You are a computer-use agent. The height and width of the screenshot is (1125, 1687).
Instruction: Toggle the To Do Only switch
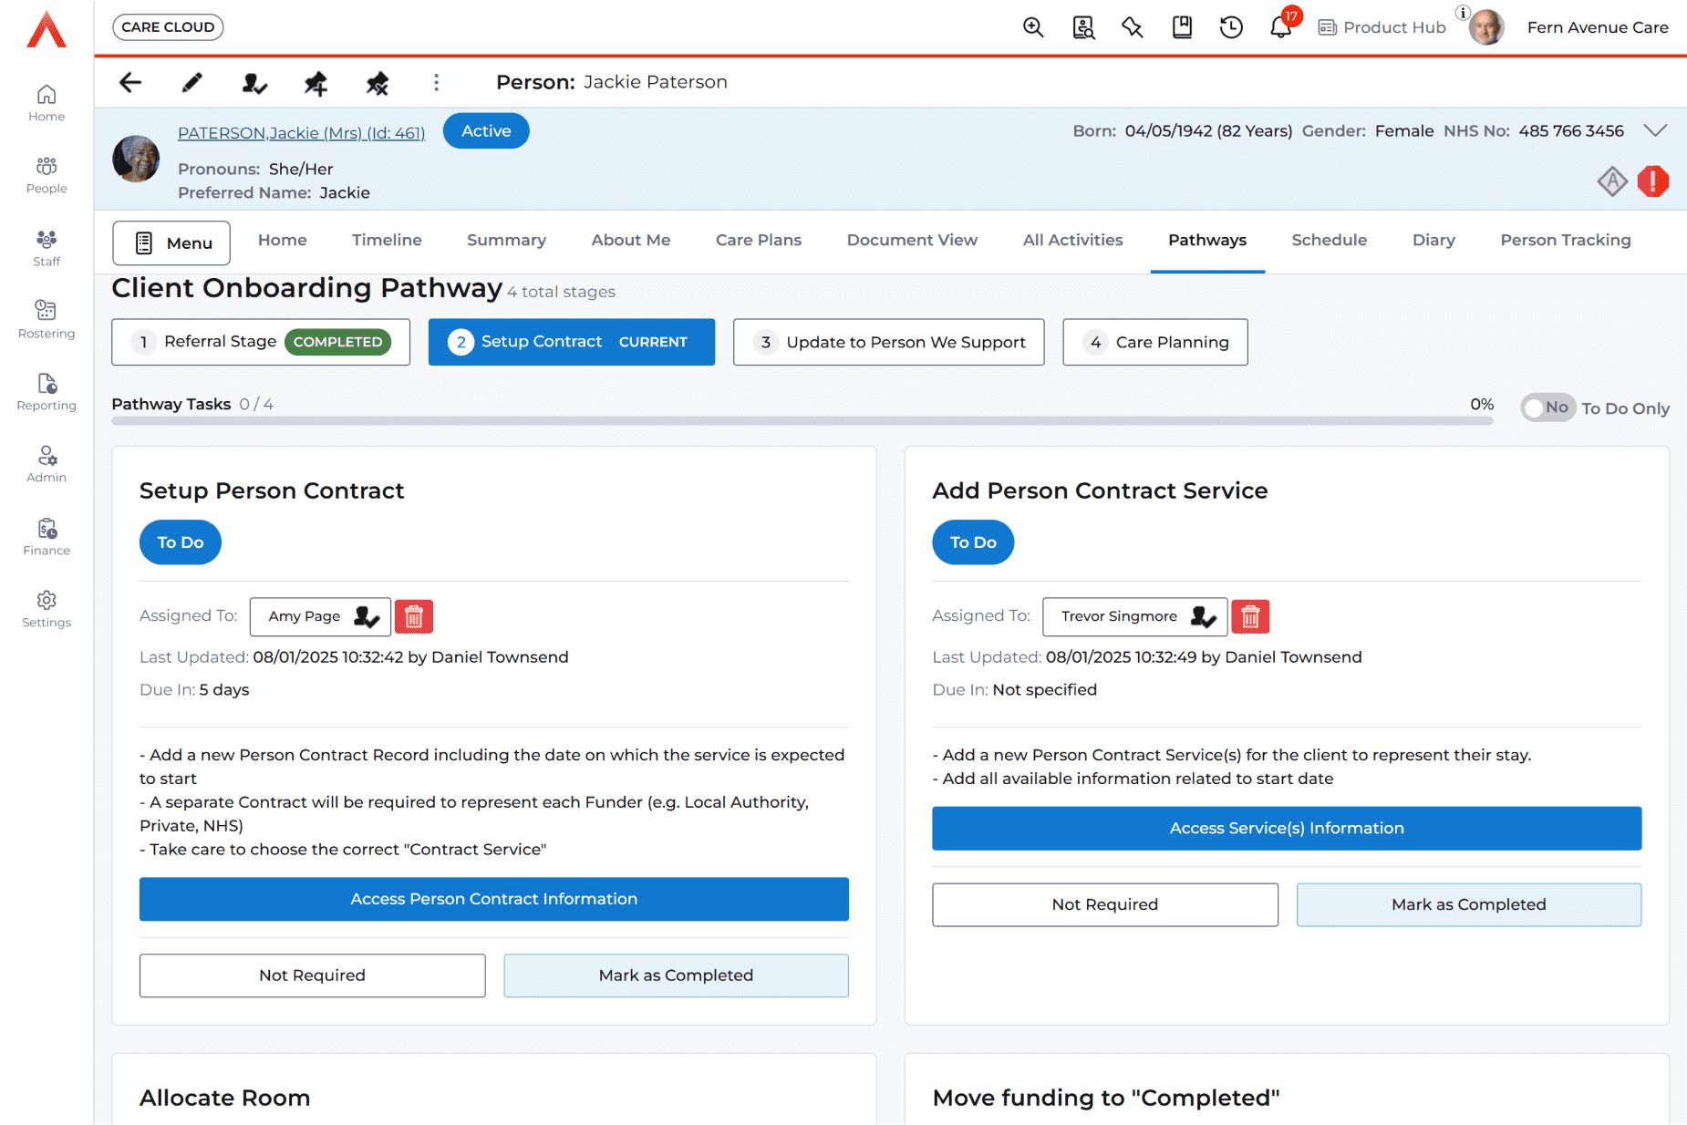[1547, 408]
